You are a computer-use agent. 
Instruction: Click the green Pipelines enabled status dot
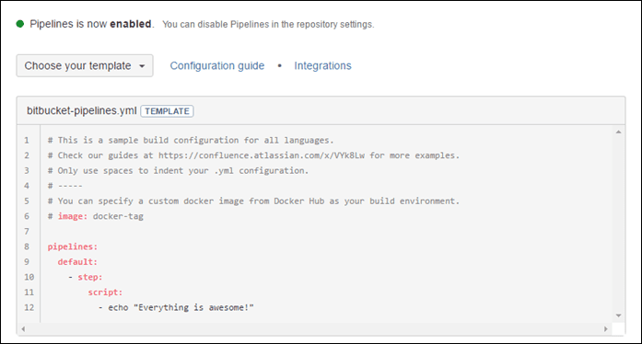20,24
